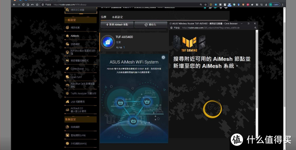Select the TUF-AX5400 node name
This screenshot has width=296, height=150.
(124, 37)
